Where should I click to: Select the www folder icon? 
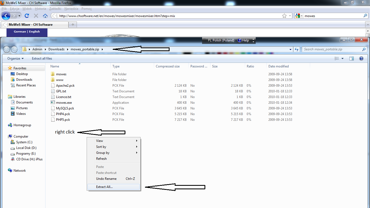(x=53, y=80)
